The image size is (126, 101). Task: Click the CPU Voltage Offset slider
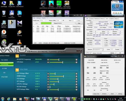(62, 74)
